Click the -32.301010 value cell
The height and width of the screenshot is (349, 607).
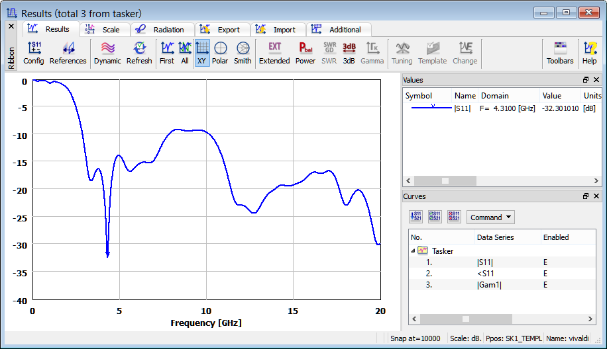pos(560,108)
